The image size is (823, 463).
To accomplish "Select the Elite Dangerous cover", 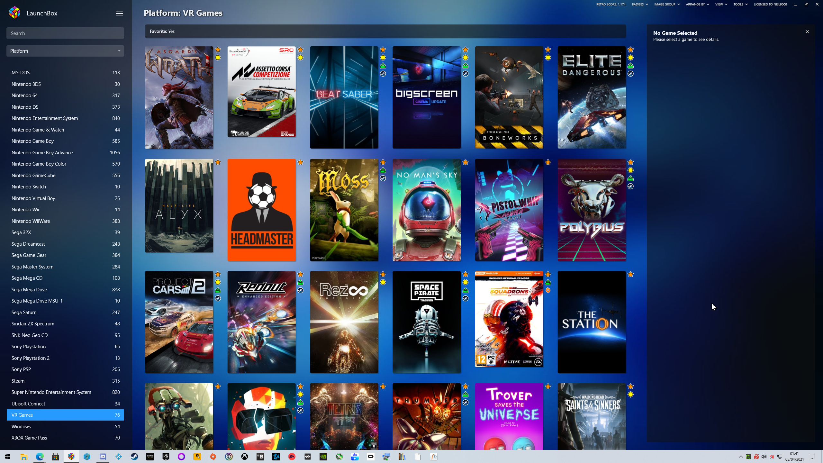I will 592,97.
